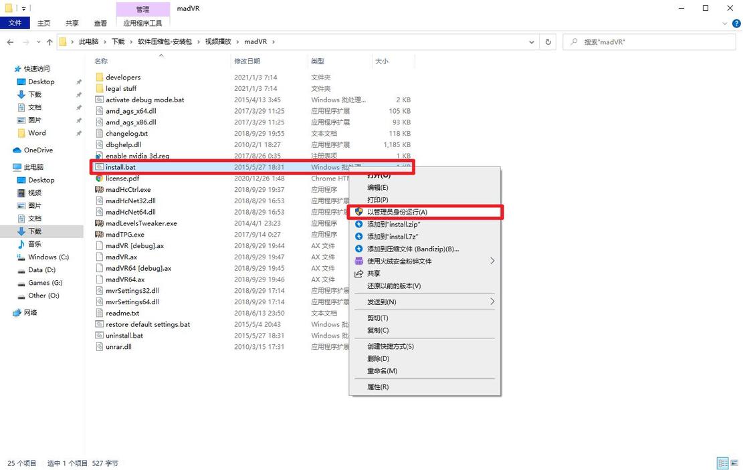
Task: Open the Windows (C:) drive
Action: coord(48,257)
